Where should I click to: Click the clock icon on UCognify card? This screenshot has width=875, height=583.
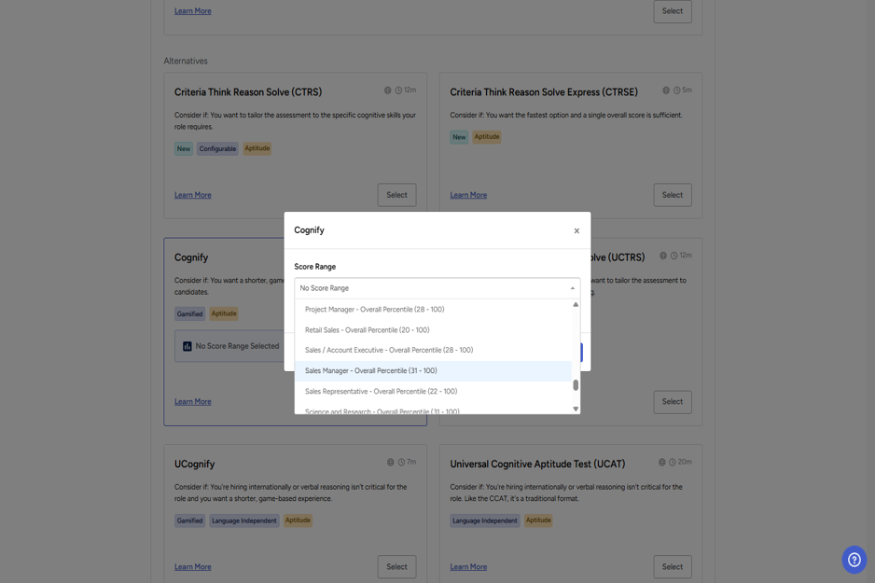coord(401,462)
